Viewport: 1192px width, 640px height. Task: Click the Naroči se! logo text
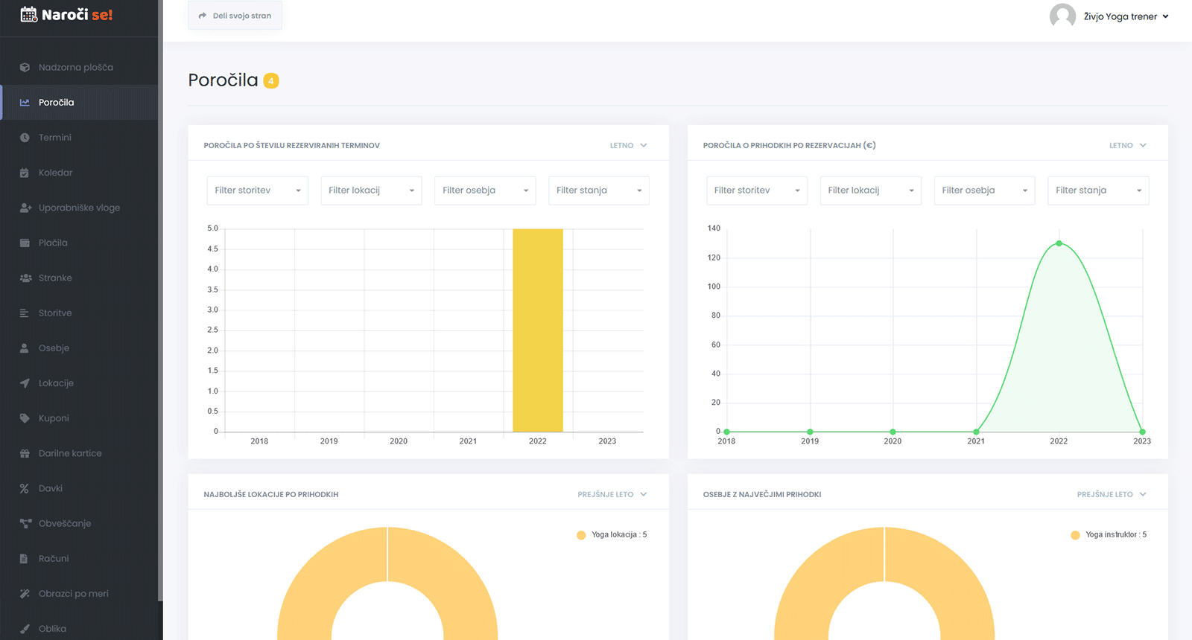pos(77,15)
